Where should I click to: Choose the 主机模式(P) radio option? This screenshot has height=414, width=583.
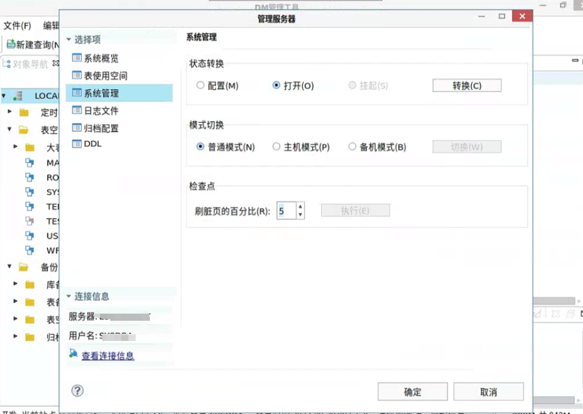pyautogui.click(x=276, y=147)
